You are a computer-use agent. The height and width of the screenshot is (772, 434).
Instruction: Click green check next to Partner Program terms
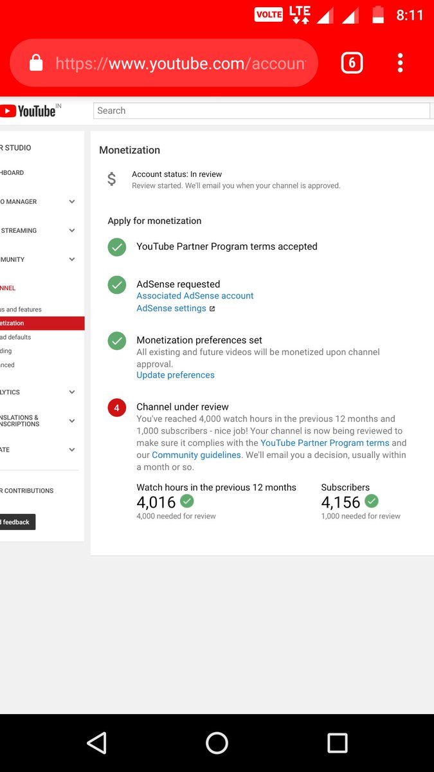[x=117, y=246]
